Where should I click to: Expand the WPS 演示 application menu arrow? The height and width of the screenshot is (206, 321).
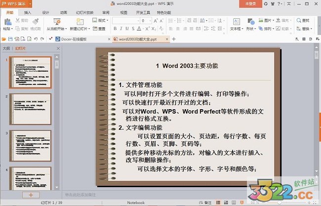(x=30, y=3)
